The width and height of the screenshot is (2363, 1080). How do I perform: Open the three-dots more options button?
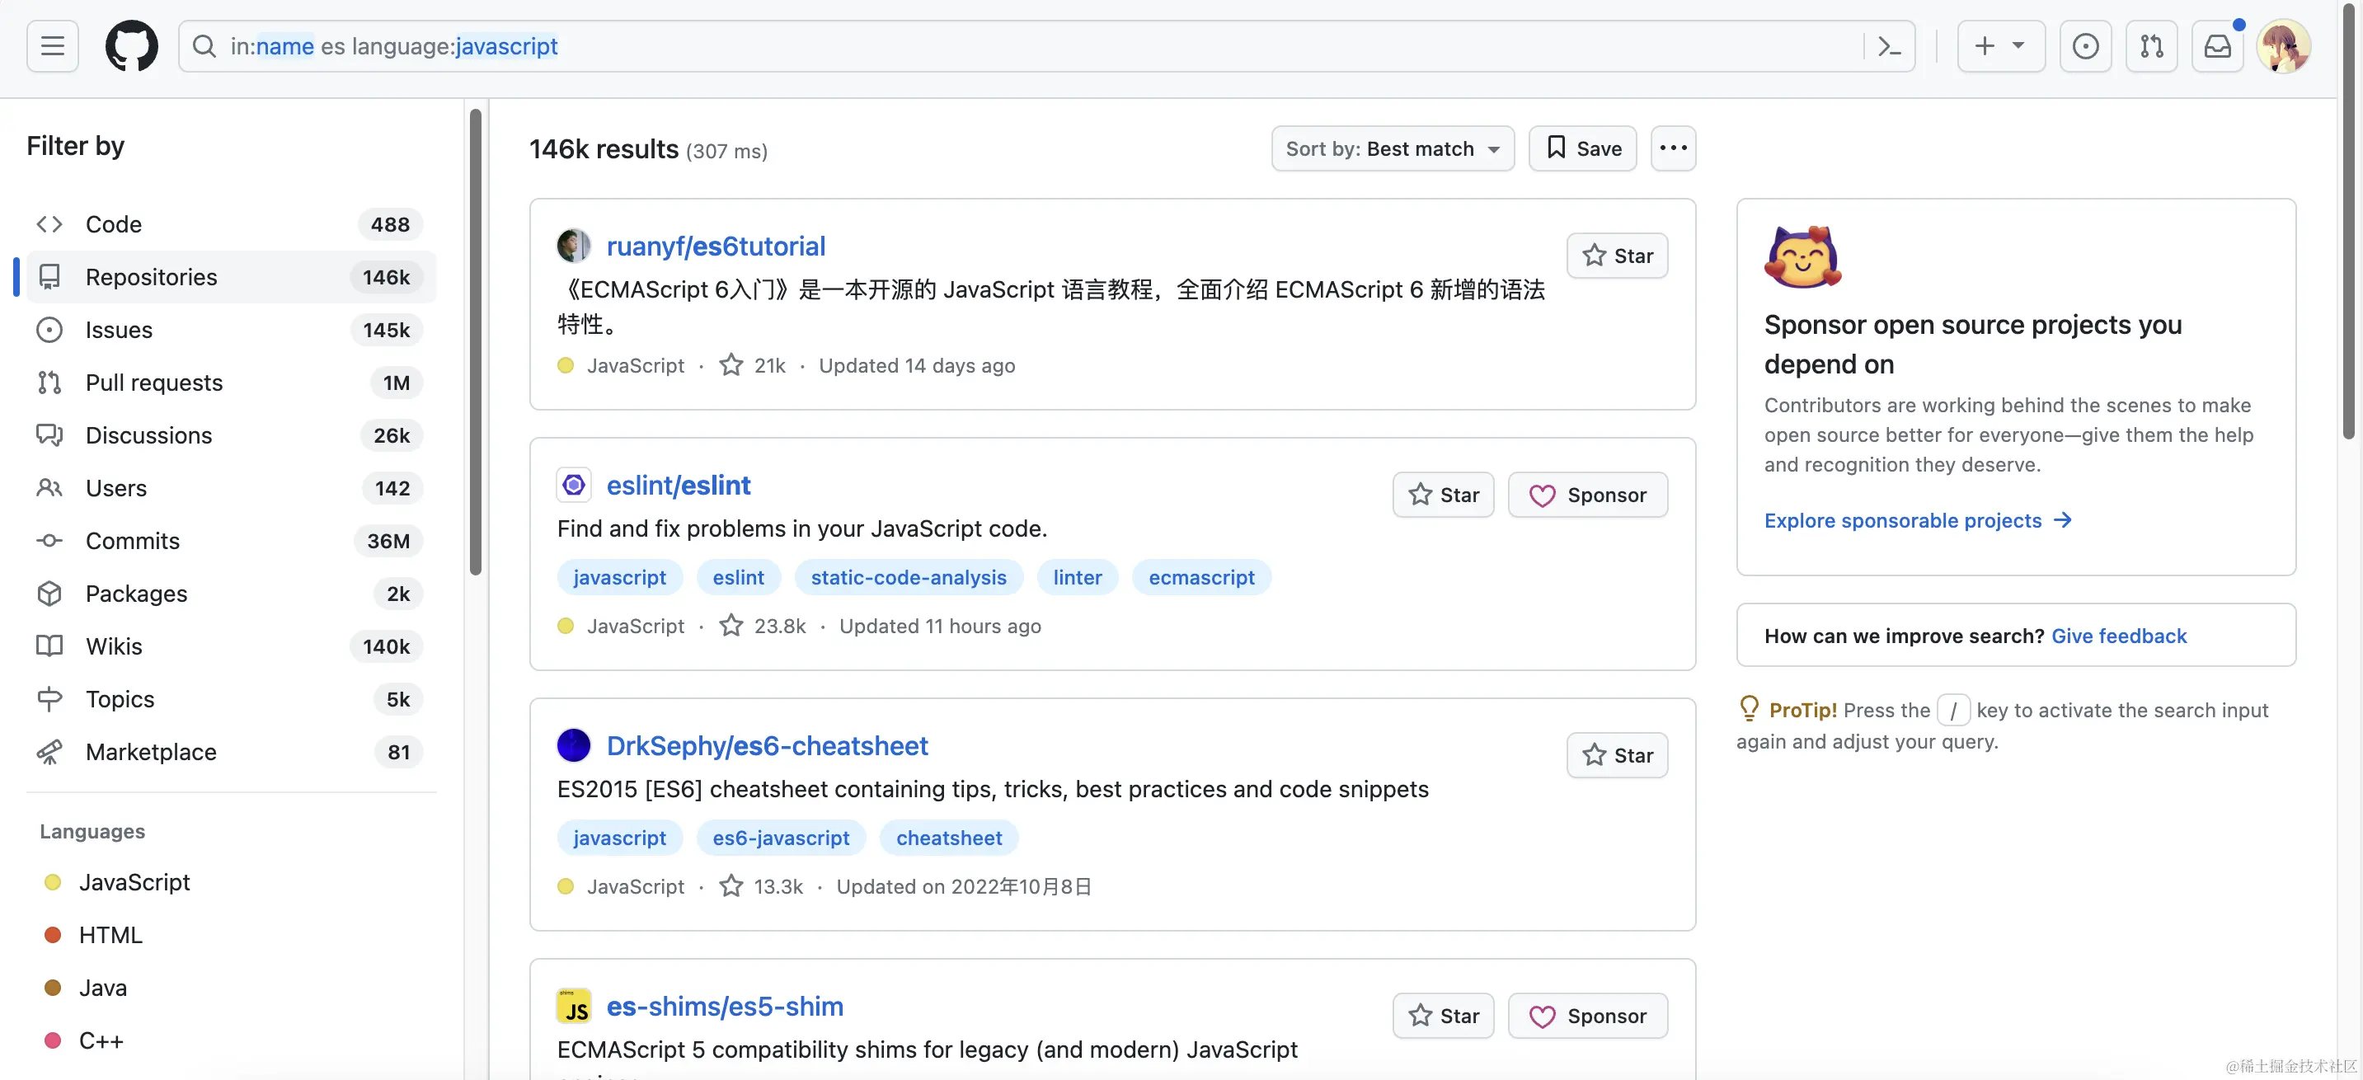pos(1672,148)
